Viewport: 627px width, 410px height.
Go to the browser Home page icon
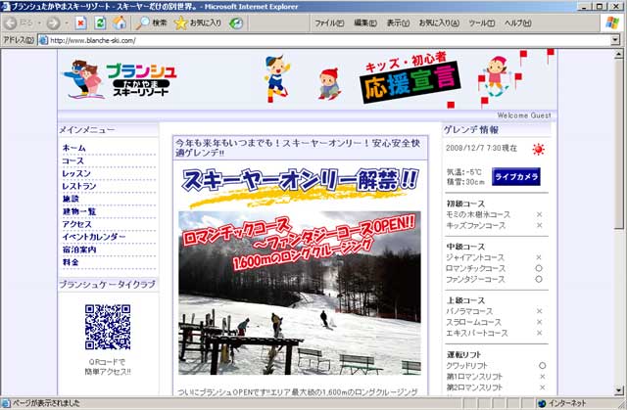119,23
